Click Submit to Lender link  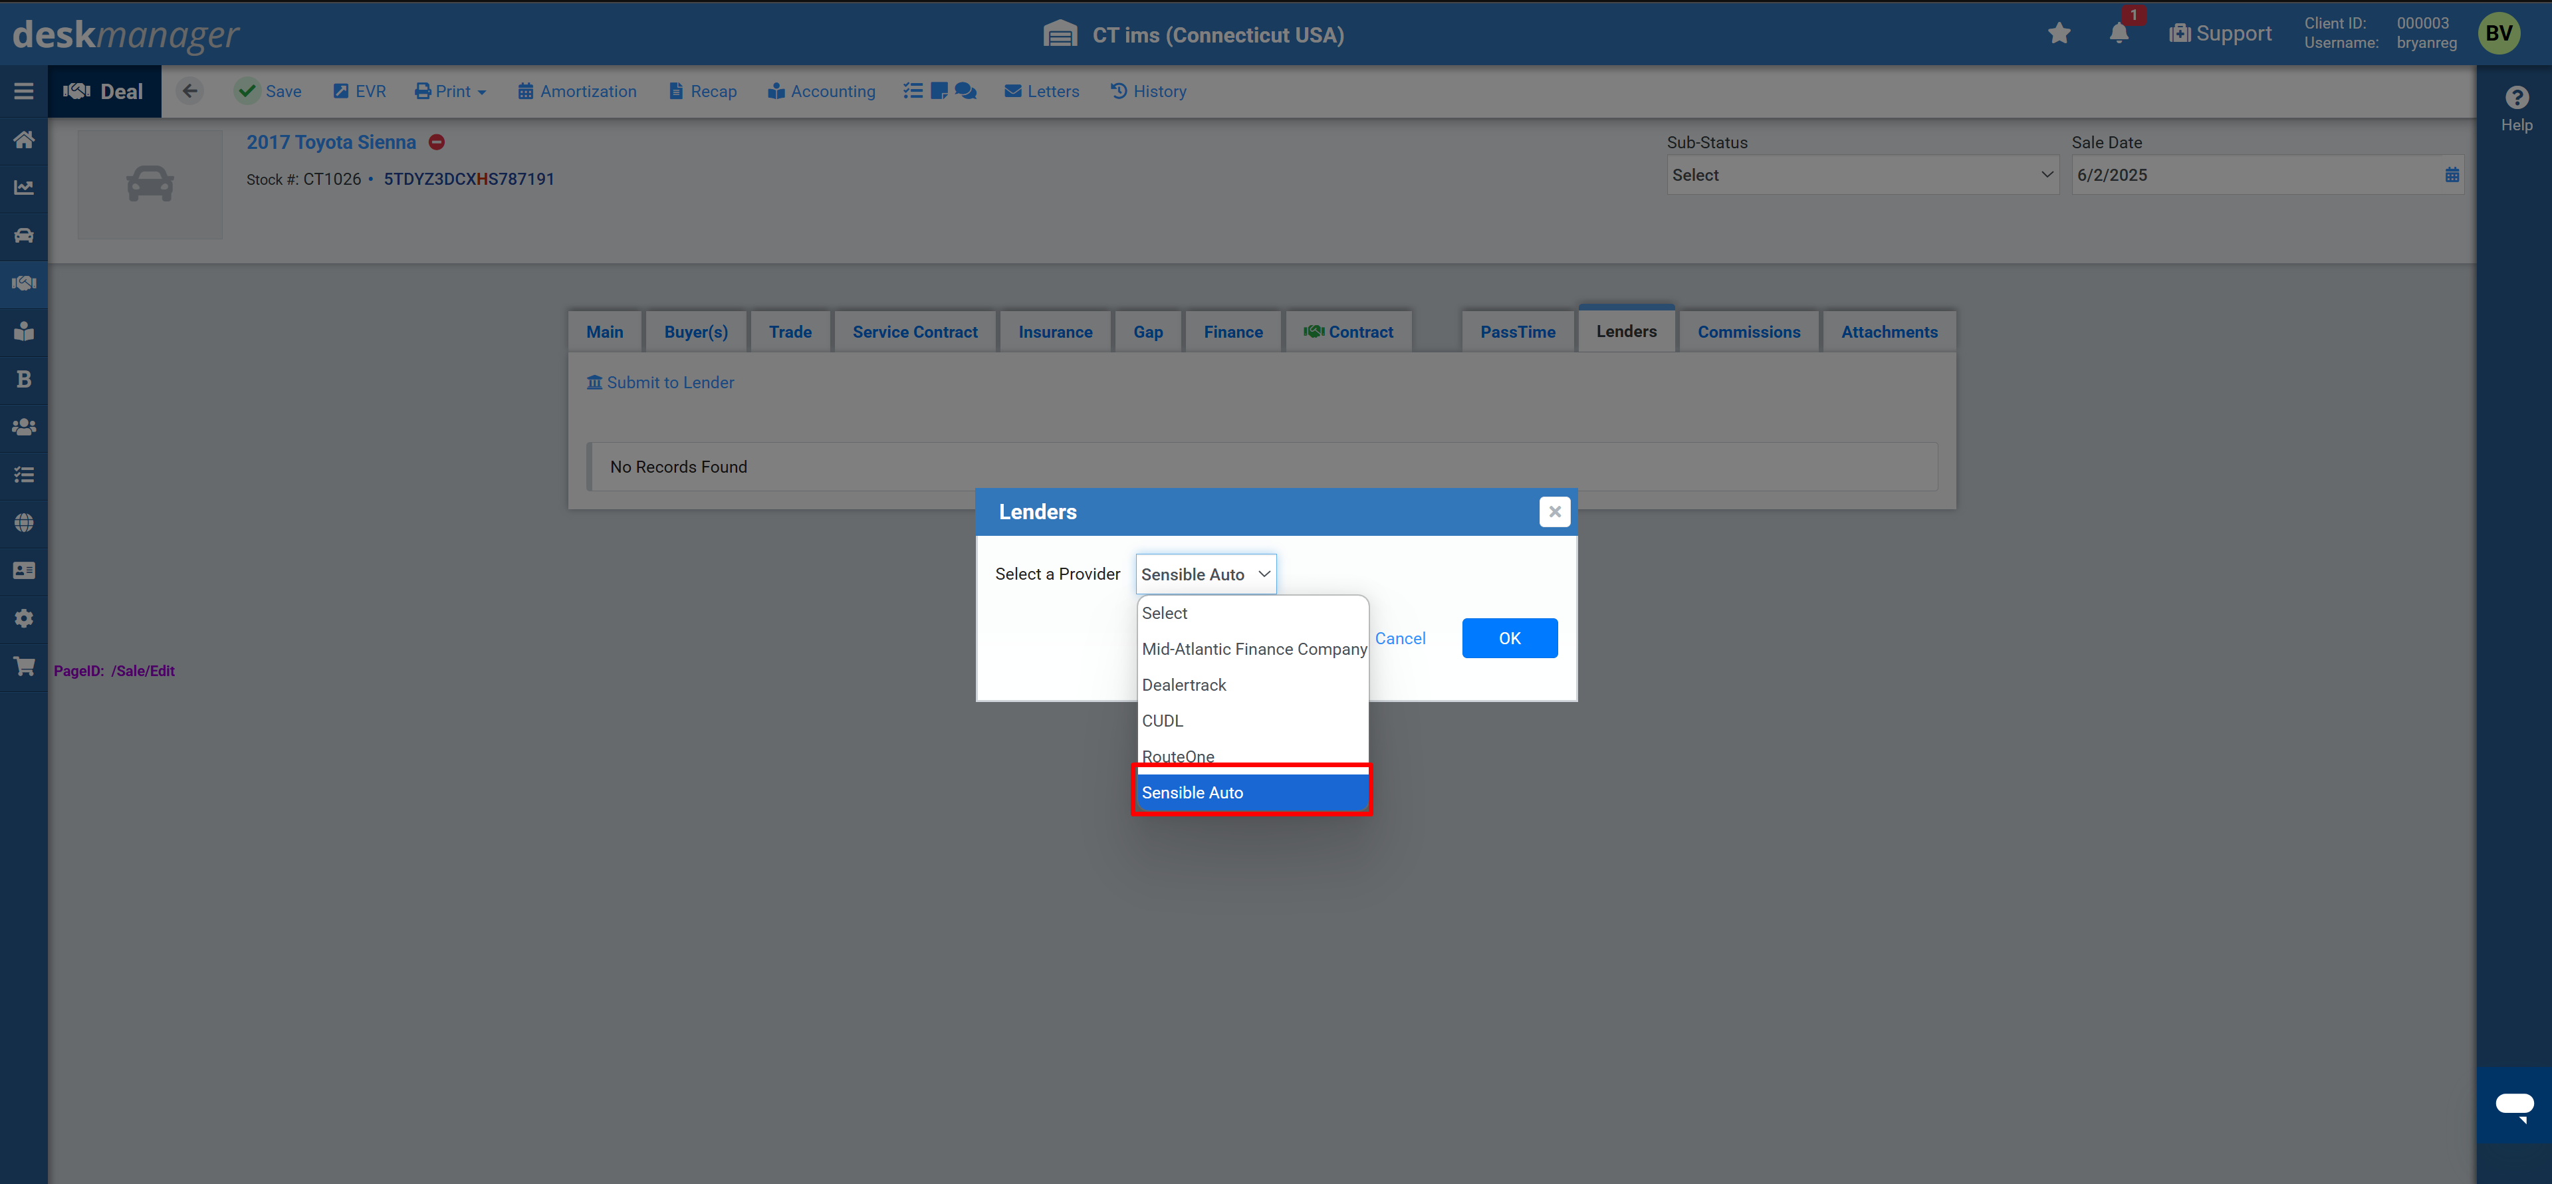660,382
